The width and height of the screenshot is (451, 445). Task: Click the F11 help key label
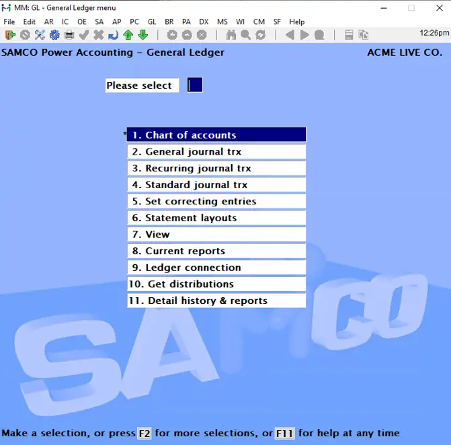284,434
